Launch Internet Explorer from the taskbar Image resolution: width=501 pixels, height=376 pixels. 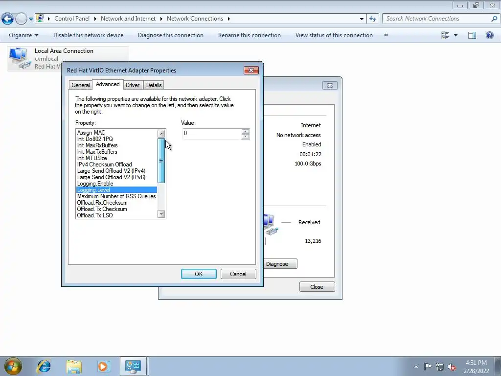44,366
